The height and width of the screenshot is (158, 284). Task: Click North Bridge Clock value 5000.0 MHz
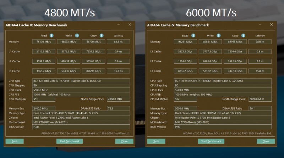pos(260,99)
